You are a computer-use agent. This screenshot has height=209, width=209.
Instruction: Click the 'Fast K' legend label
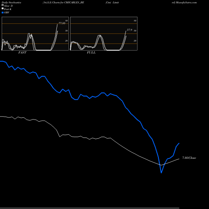pos(8,9)
